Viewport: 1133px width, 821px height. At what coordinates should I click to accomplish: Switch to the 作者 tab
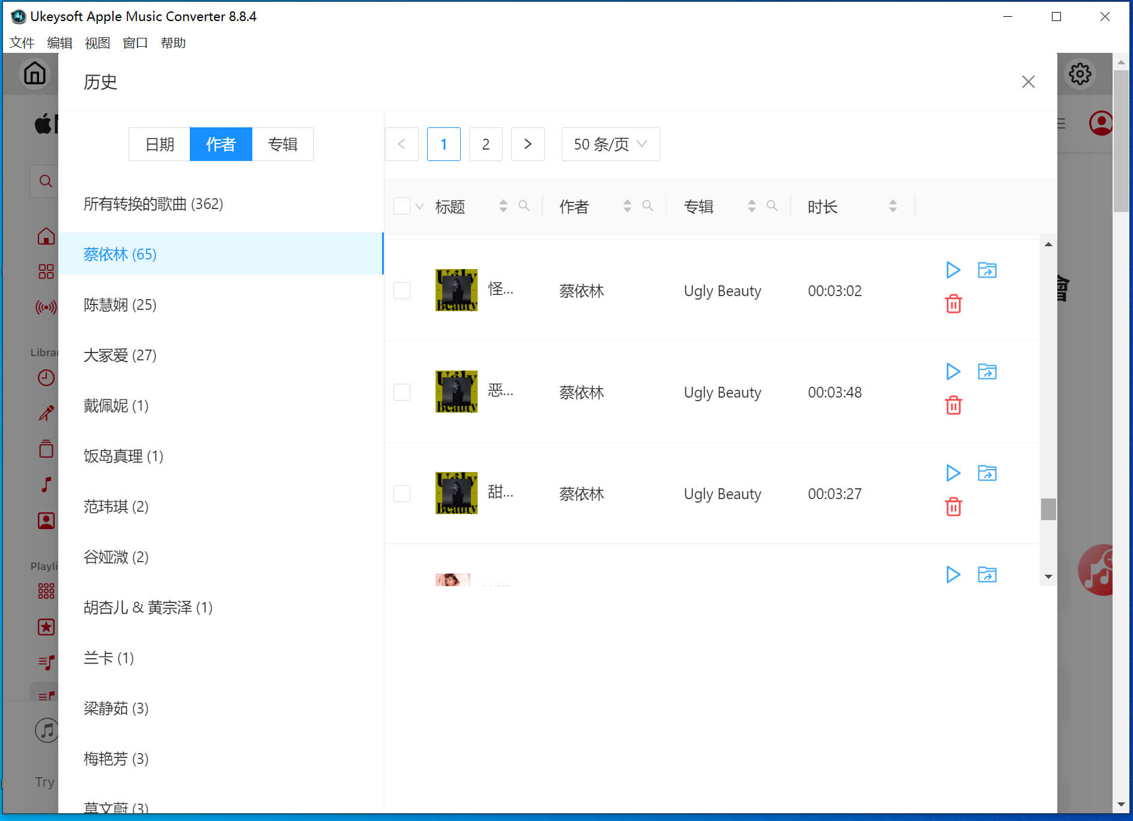(221, 144)
